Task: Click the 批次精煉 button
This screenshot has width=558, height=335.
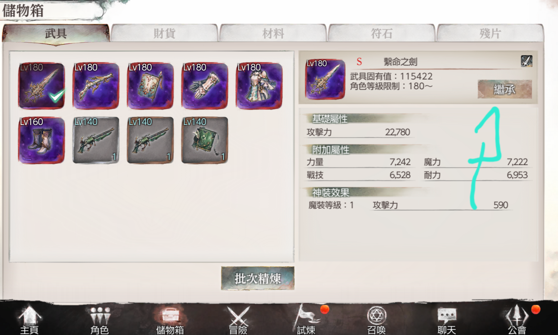Action: point(258,278)
